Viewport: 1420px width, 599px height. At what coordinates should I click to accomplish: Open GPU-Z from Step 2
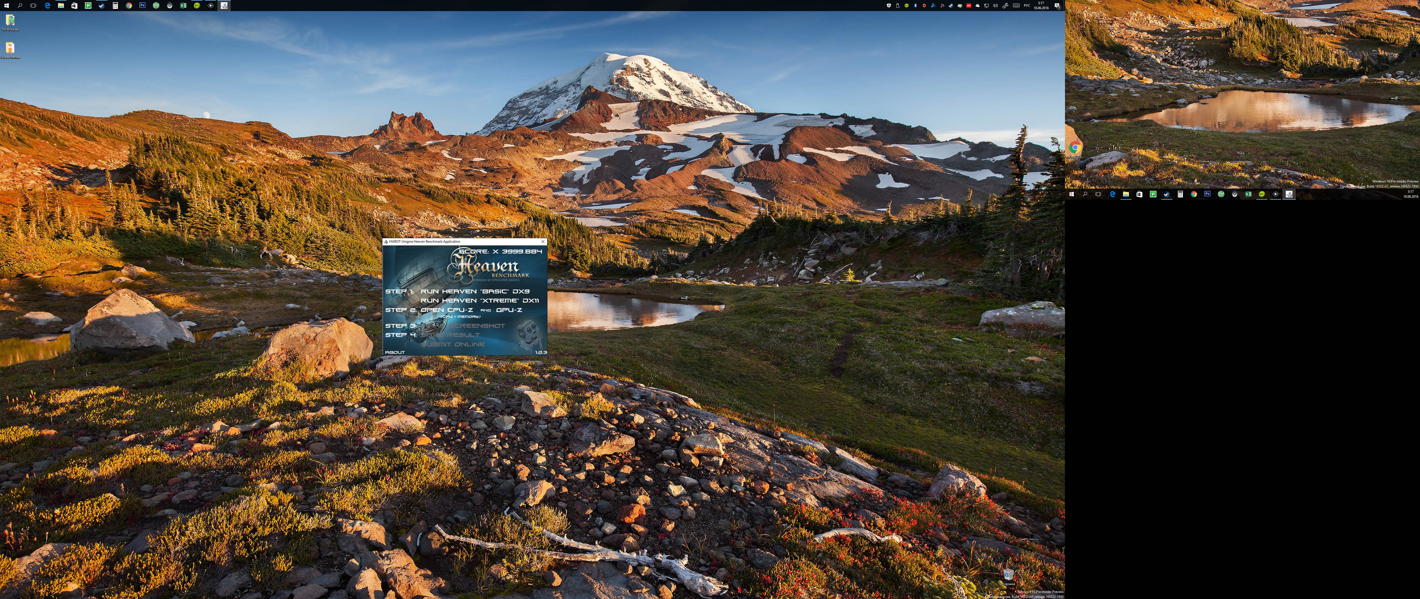pos(509,310)
